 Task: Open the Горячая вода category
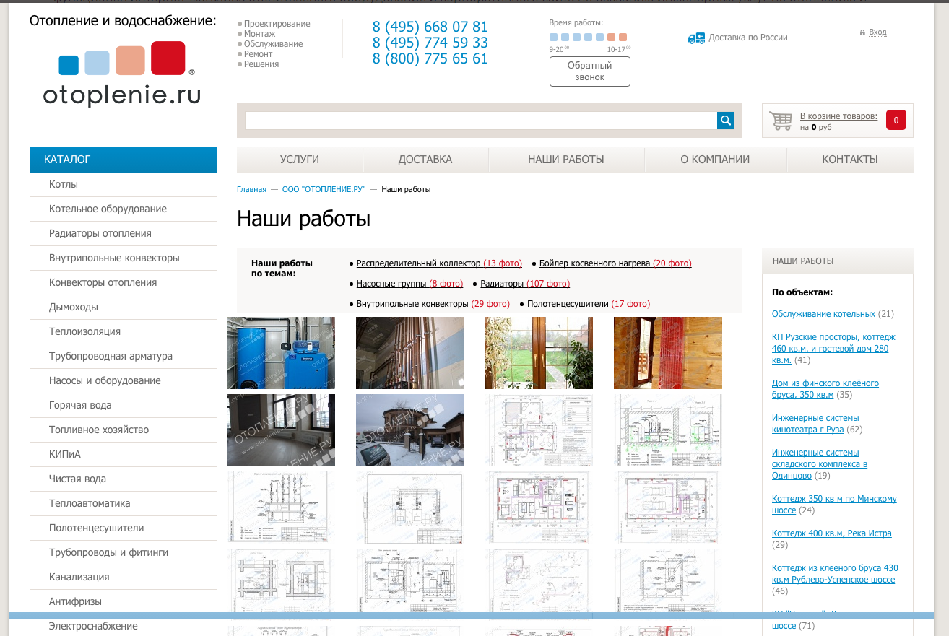click(x=123, y=406)
